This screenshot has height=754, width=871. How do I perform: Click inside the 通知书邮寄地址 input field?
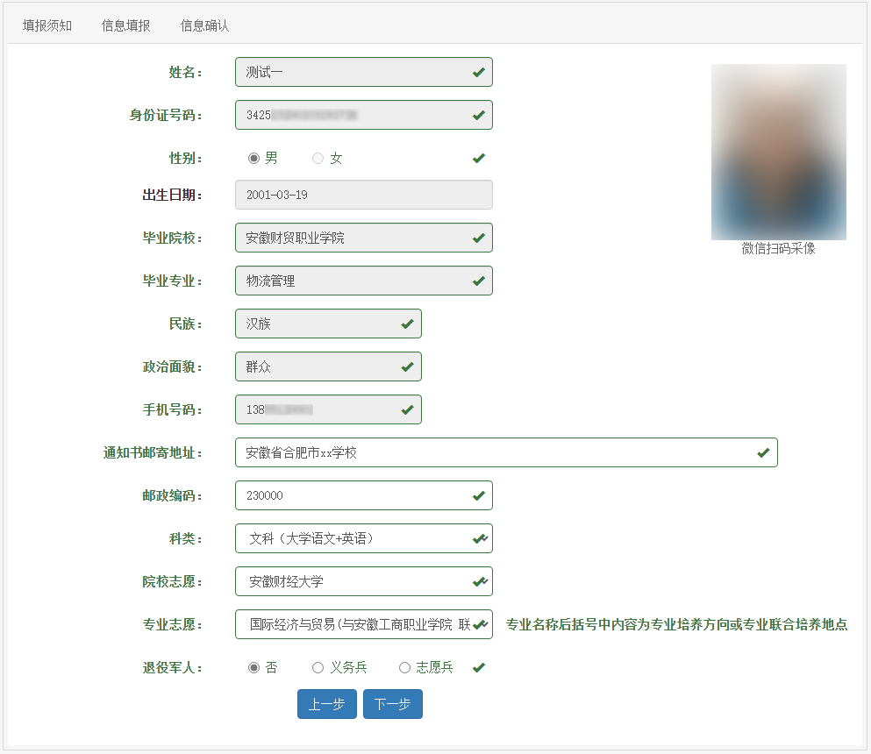(x=439, y=452)
